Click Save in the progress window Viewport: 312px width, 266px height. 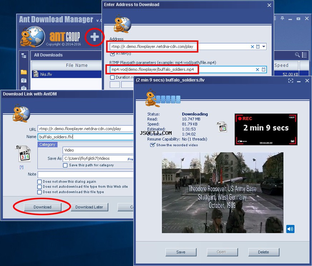pyautogui.click(x=181, y=252)
